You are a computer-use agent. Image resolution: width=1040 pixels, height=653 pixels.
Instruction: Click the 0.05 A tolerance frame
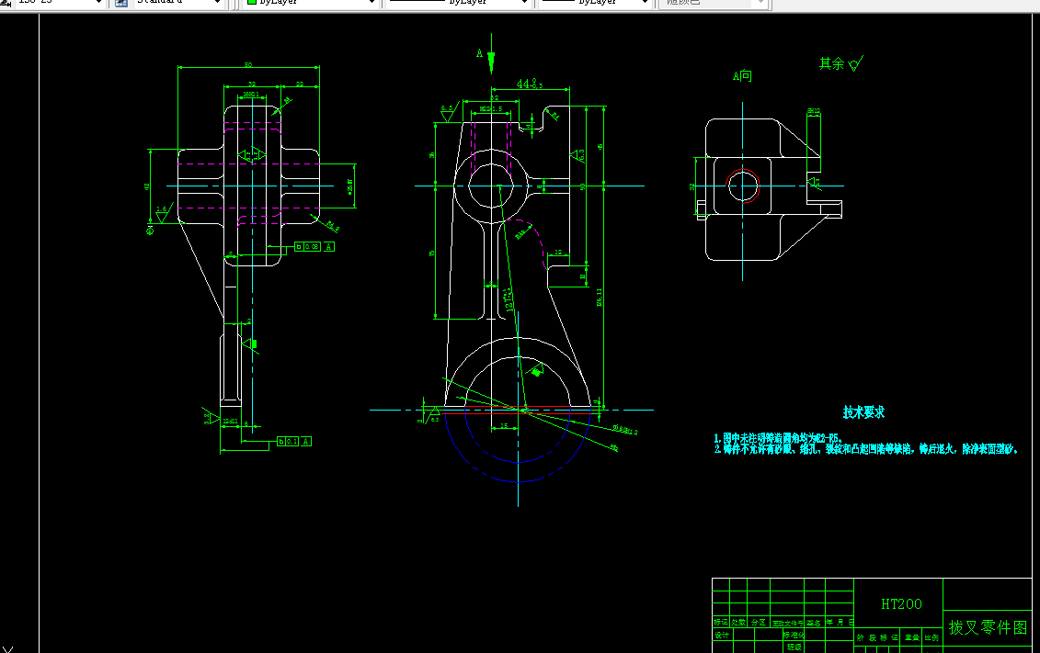coord(314,246)
